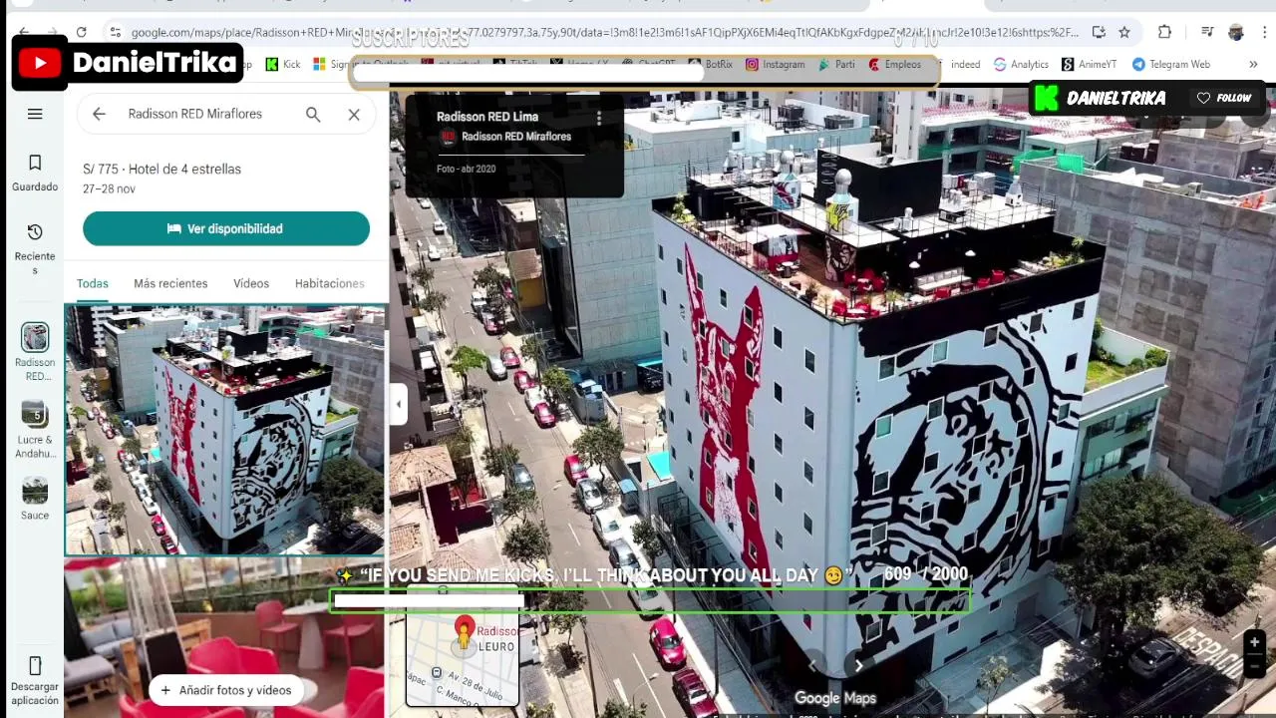
Task: Switch to Más recientes tab
Action: (170, 283)
